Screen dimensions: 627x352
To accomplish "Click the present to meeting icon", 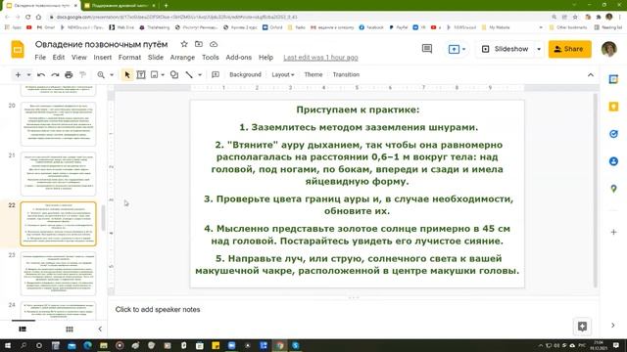I will coord(454,49).
